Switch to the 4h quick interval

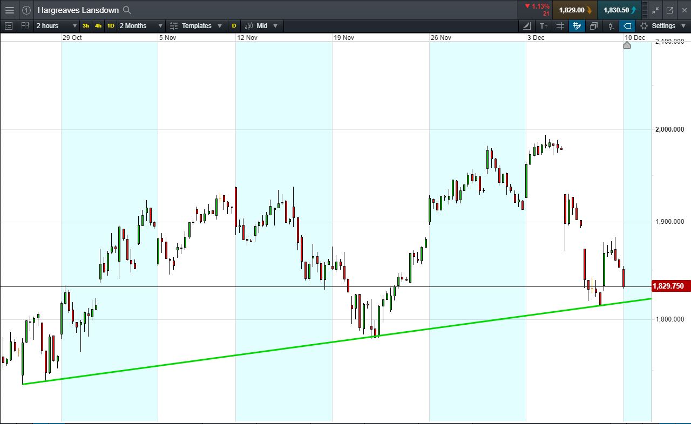tap(98, 26)
